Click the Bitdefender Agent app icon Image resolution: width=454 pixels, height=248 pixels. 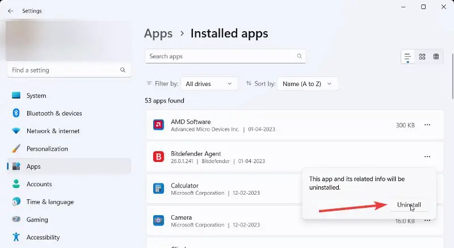[x=158, y=157]
